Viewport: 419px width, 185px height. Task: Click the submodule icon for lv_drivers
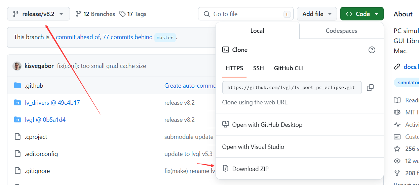tap(17, 103)
